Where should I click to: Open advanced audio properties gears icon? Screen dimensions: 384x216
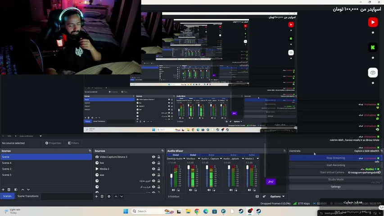pyautogui.click(x=264, y=196)
